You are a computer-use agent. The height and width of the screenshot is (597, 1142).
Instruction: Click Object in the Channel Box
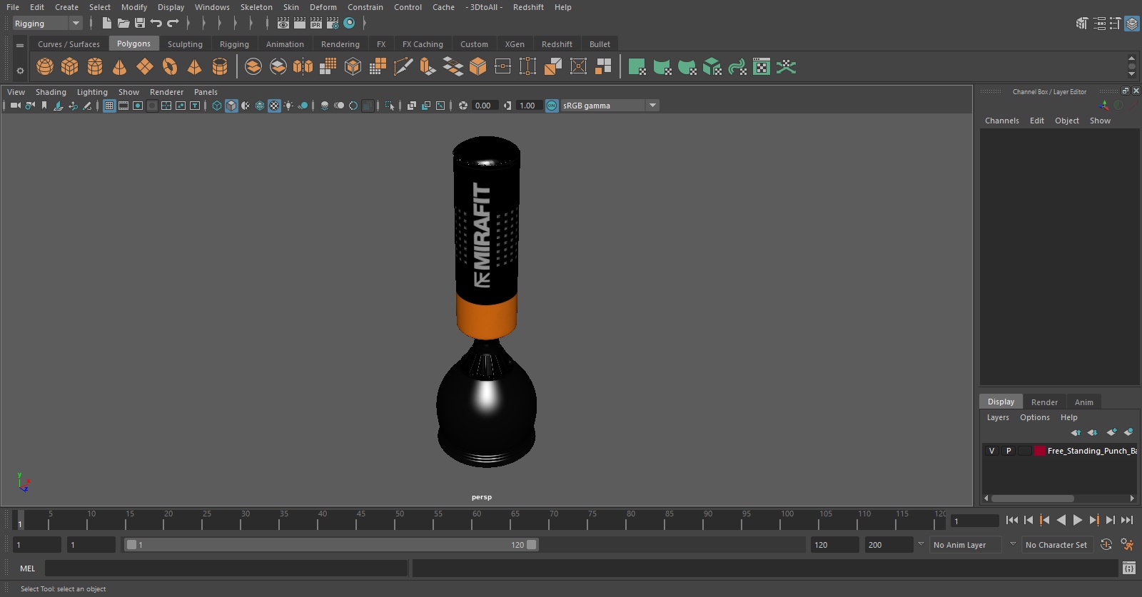click(x=1067, y=121)
